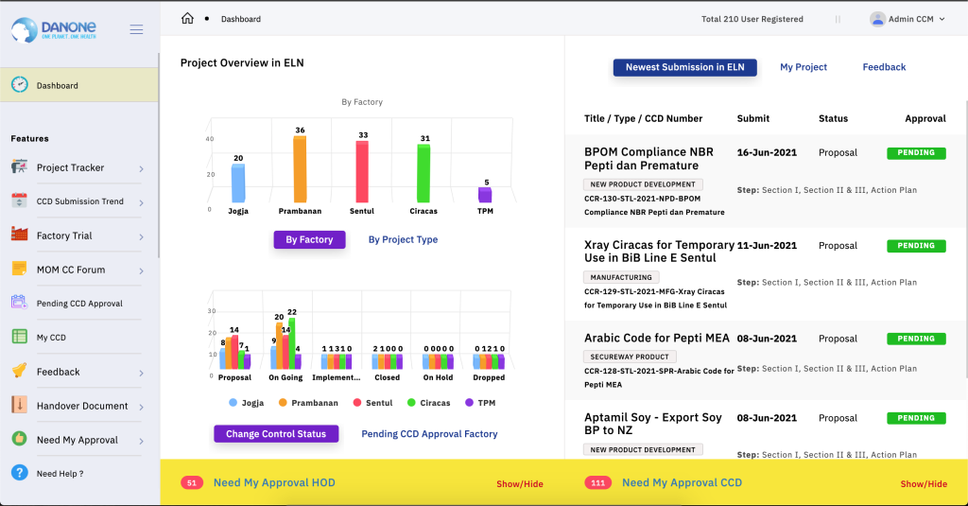Open Dashboard in the sidebar
Viewport: 968px width, 506px height.
[x=79, y=84]
